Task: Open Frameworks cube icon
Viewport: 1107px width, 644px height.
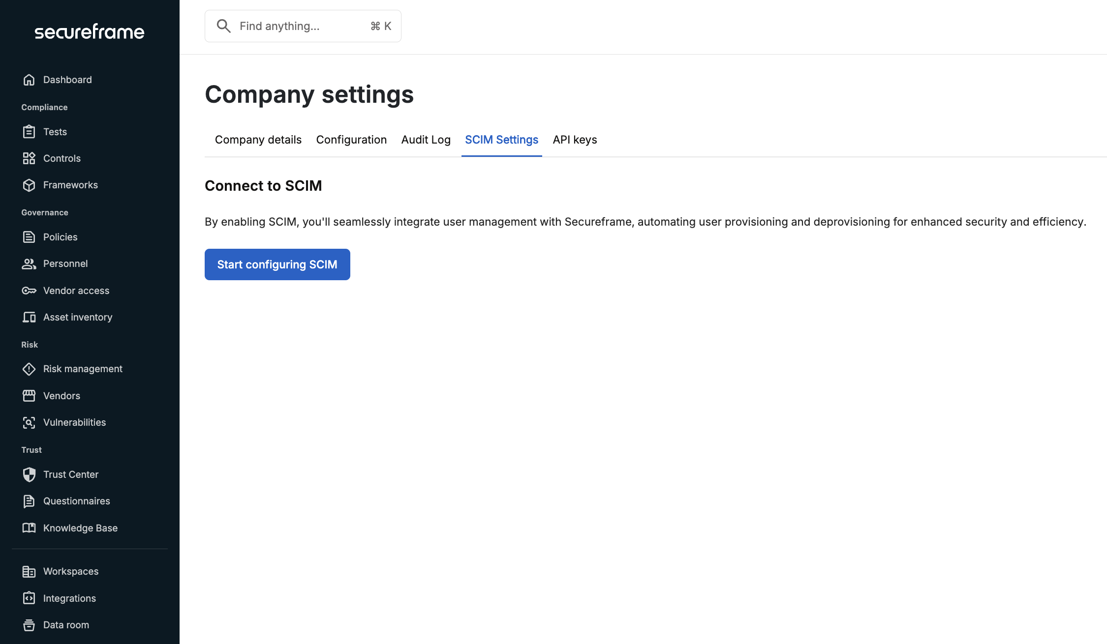Action: click(29, 185)
